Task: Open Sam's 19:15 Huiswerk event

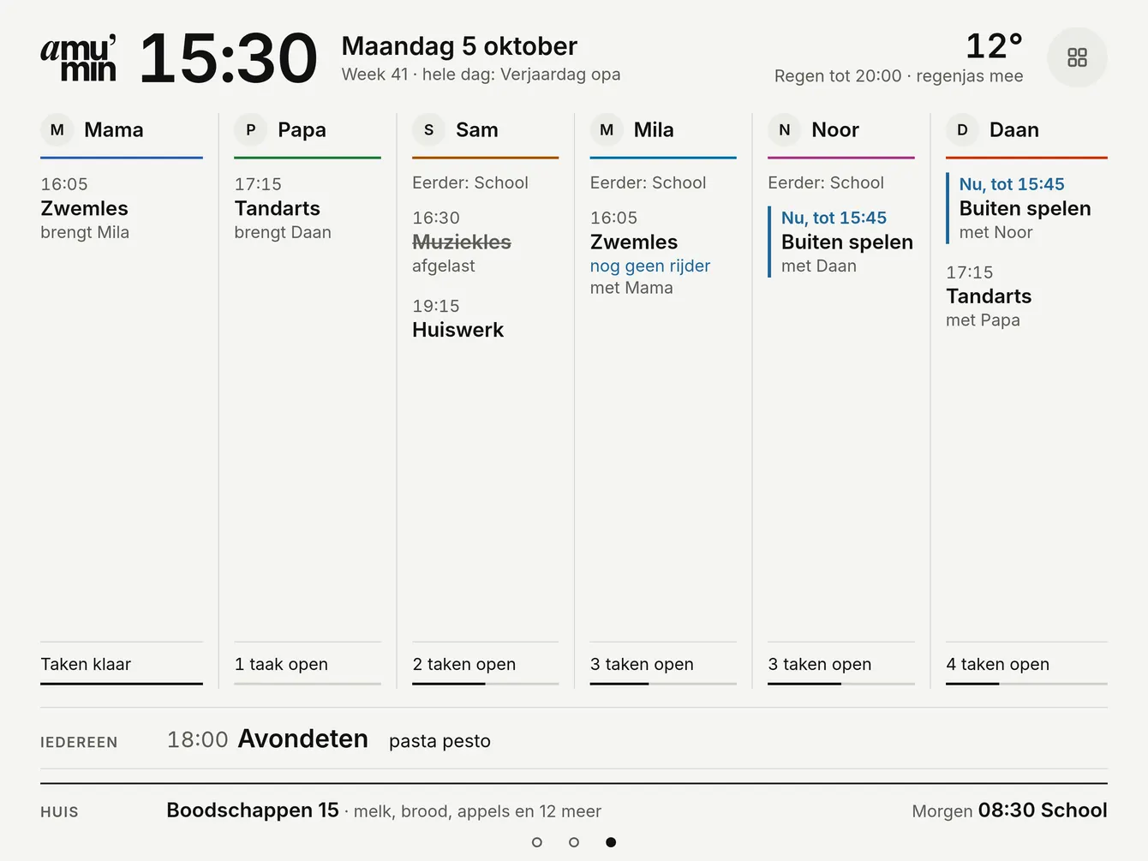Action: pyautogui.click(x=485, y=318)
